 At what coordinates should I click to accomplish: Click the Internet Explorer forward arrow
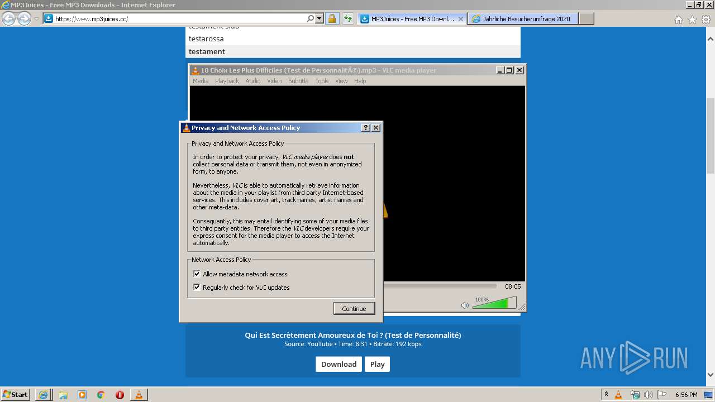24,19
